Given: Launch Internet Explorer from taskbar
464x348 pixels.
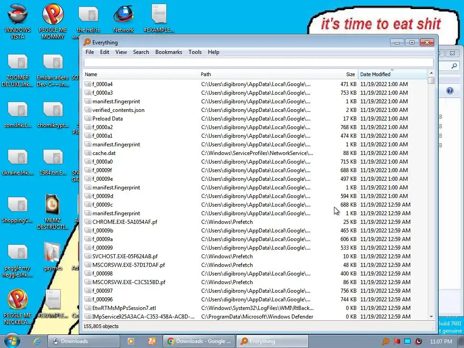Looking at the screenshot, I should click(x=37, y=341).
